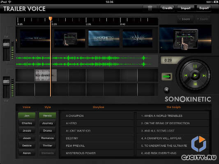The width and height of the screenshot is (219, 164).
Task: Select the Jason voice
Action: [x=27, y=138]
